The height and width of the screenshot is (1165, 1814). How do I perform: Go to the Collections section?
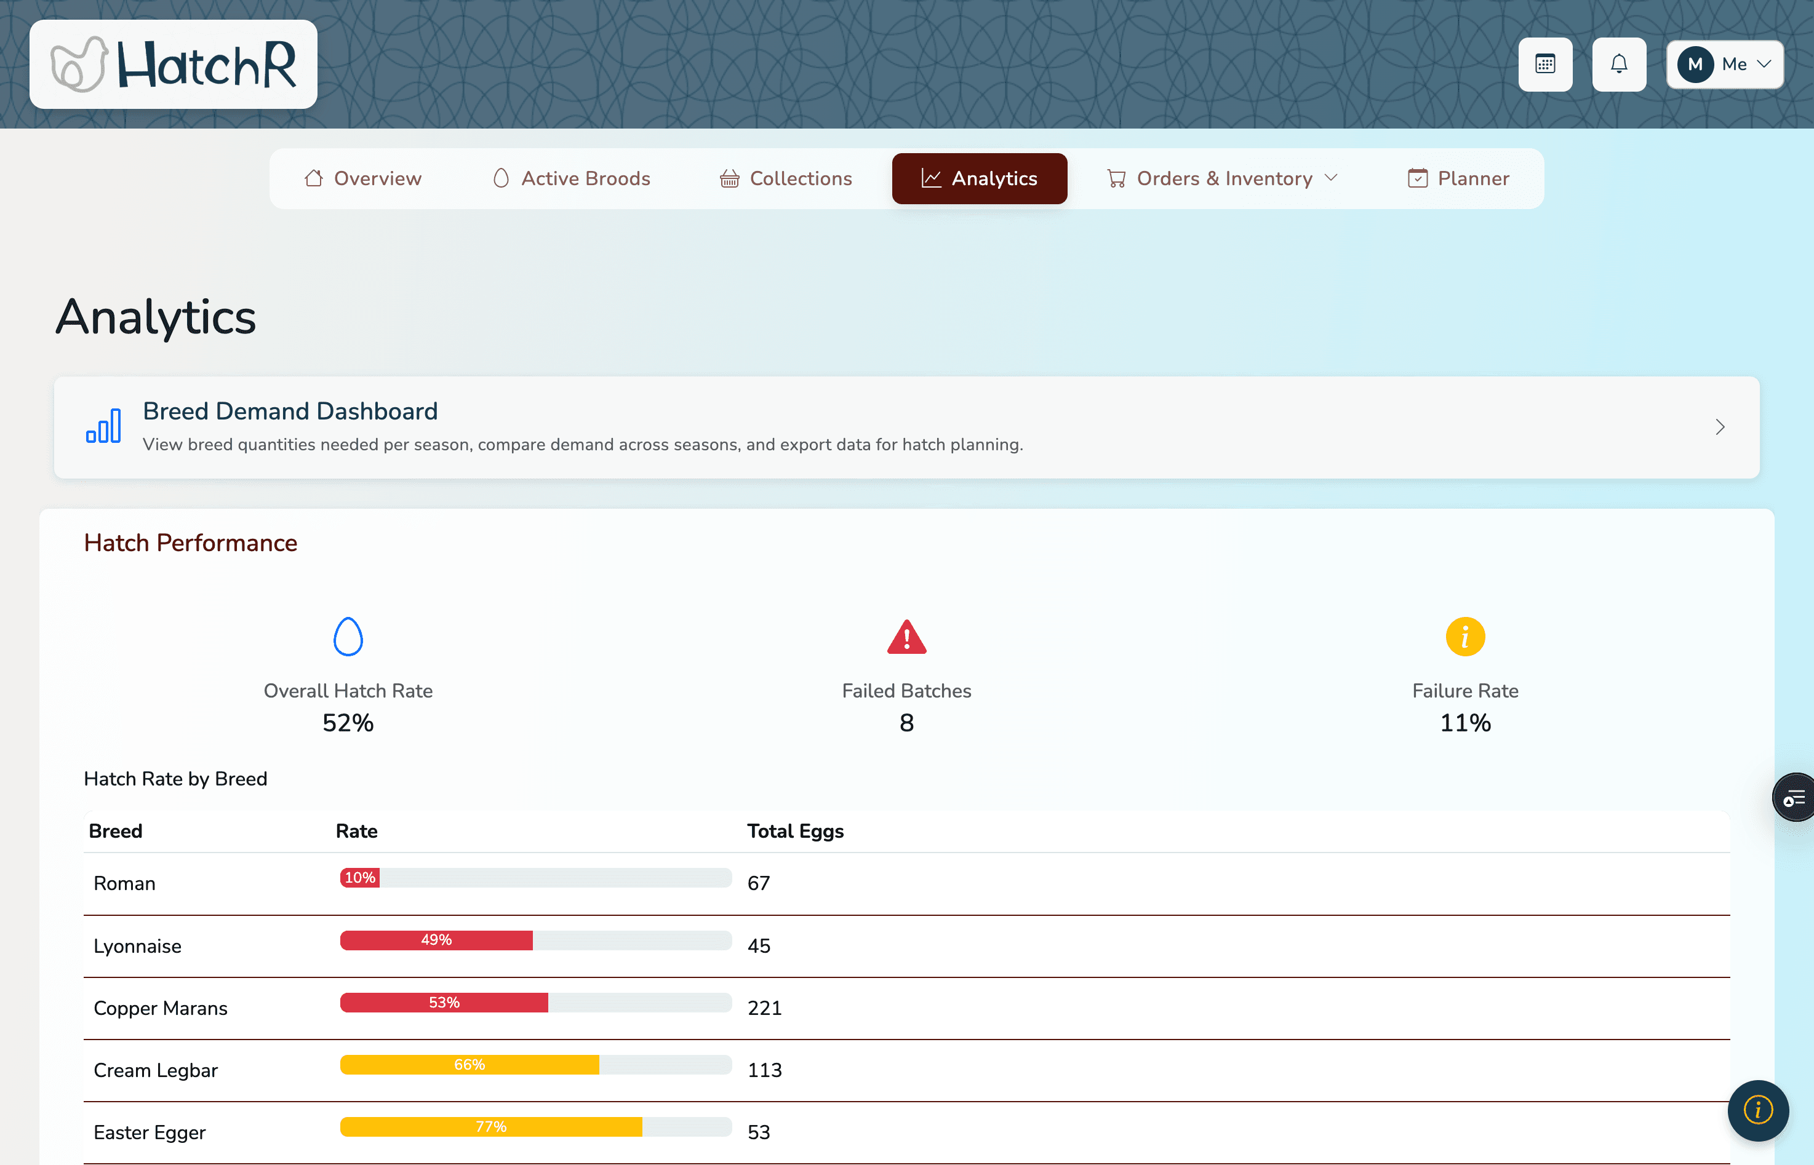coord(786,178)
